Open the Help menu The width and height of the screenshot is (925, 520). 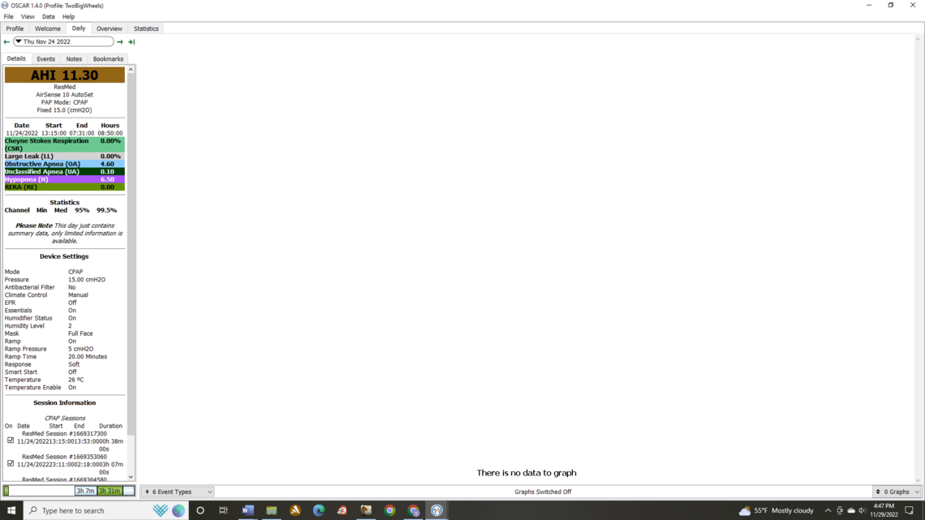(x=68, y=16)
